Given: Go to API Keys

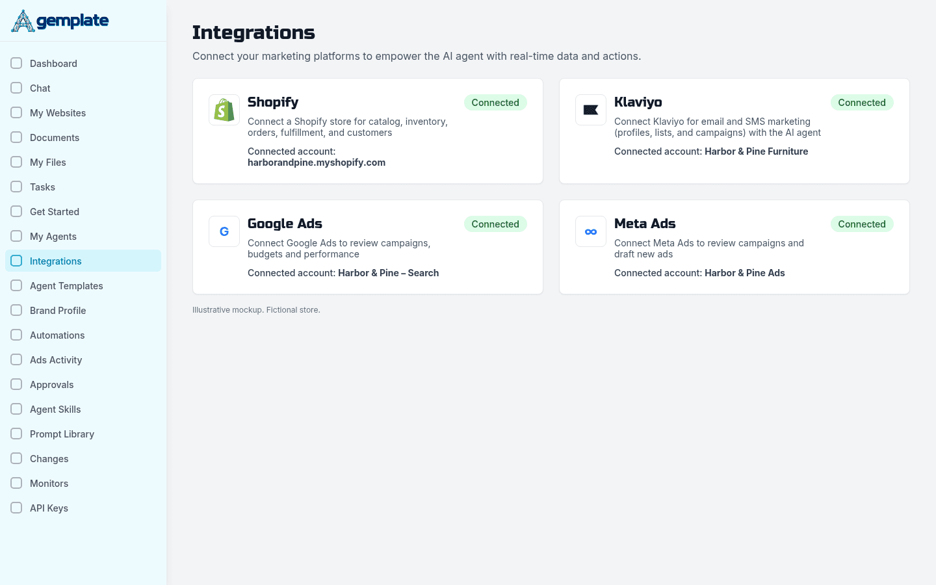Looking at the screenshot, I should (83, 508).
